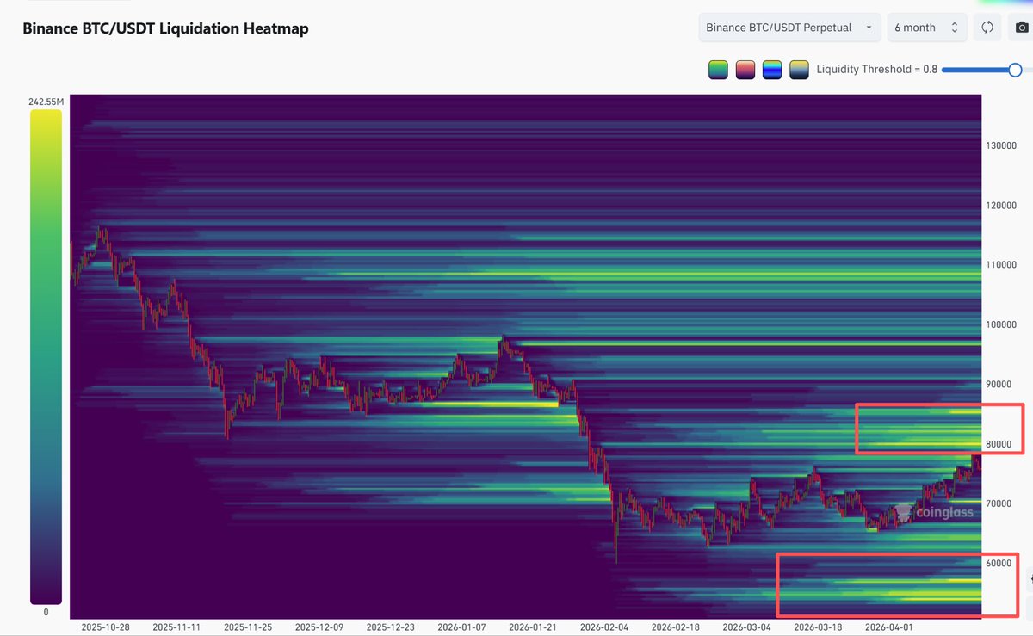Click the 2026-02-18 date axis label
The image size is (1033, 636).
click(x=677, y=627)
